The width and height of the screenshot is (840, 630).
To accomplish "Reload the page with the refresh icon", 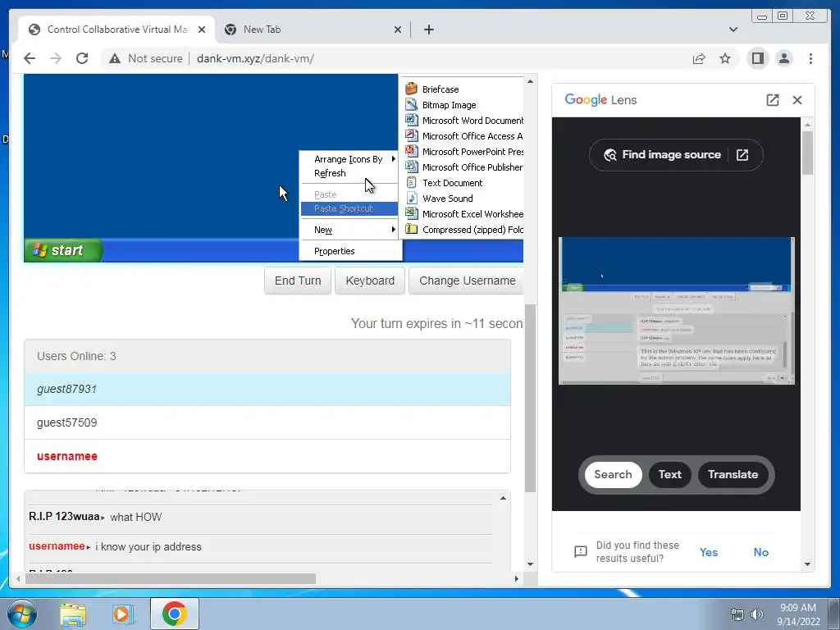I will pyautogui.click(x=82, y=58).
